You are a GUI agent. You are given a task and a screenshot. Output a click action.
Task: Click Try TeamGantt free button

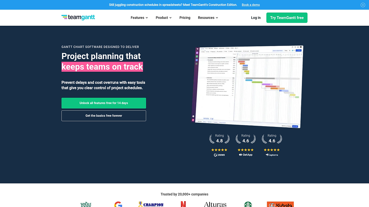287,18
